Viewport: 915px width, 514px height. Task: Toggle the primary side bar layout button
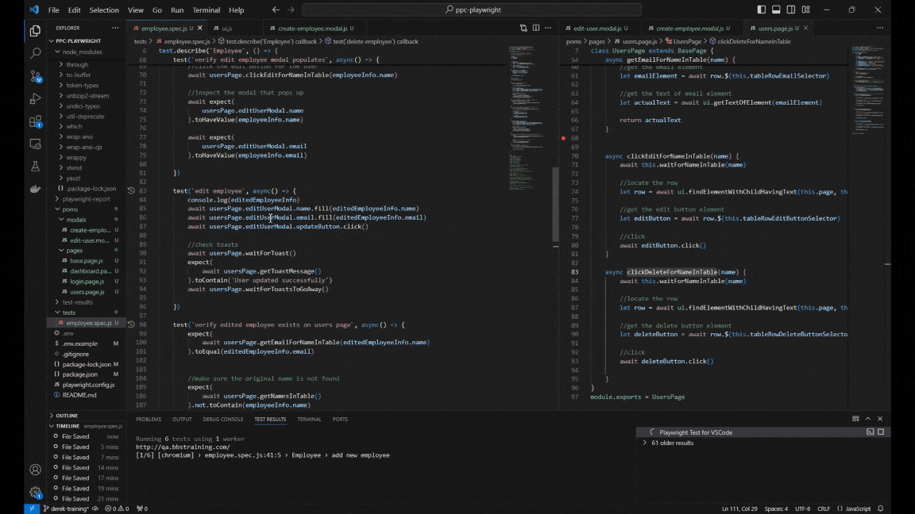click(762, 10)
